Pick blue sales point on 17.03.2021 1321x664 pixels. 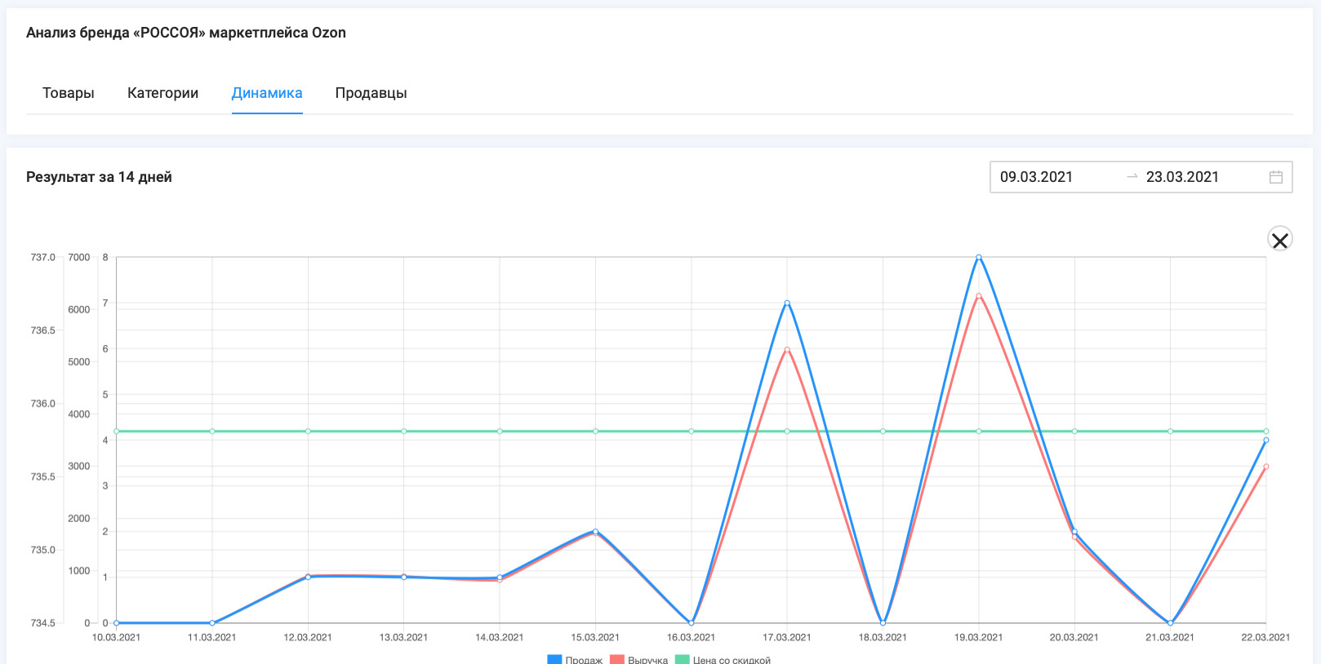coord(787,303)
